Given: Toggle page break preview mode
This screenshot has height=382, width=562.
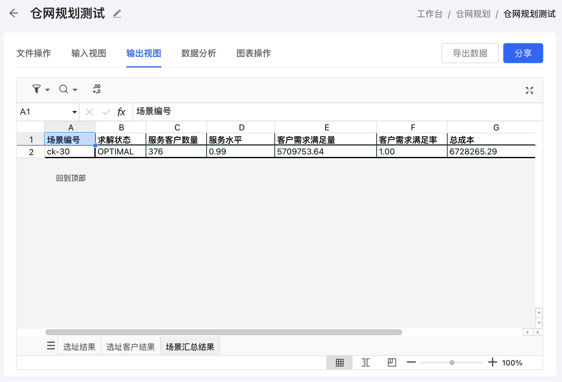Looking at the screenshot, I should pos(365,363).
